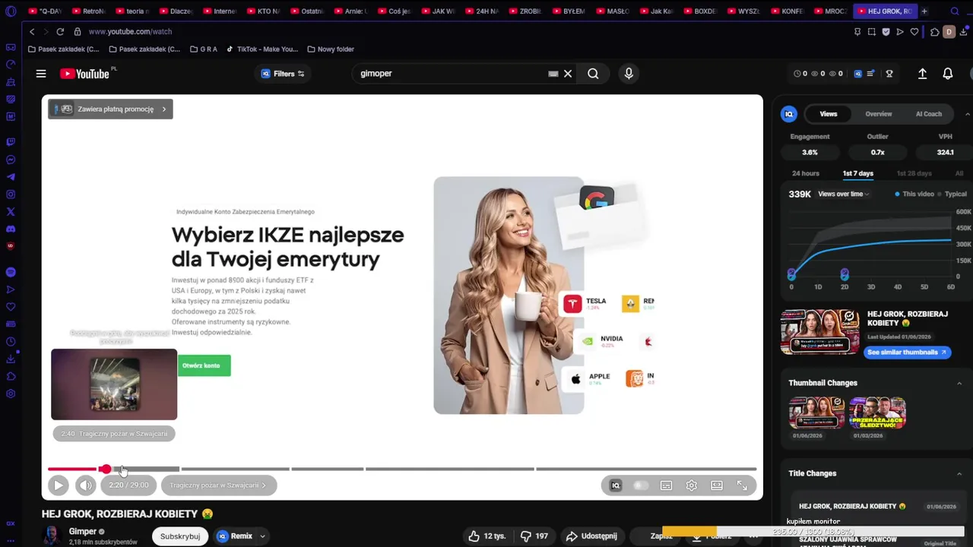Collapse the Thumbnail Changes section
The width and height of the screenshot is (973, 547).
[x=959, y=383]
